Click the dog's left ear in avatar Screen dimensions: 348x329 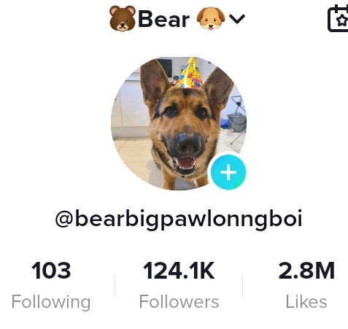point(154,82)
